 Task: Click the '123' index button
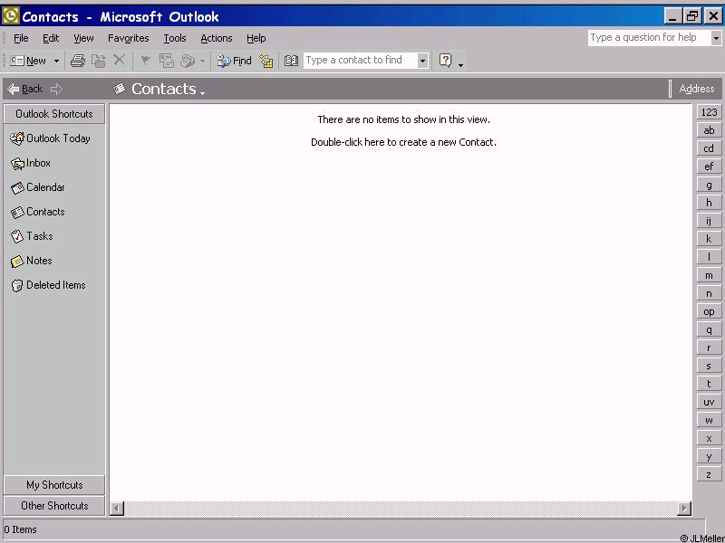[x=709, y=112]
